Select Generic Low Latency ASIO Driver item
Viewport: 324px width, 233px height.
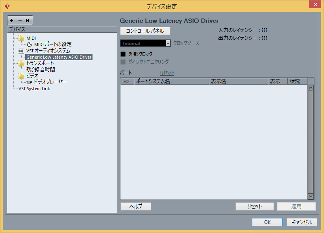[x=59, y=57]
